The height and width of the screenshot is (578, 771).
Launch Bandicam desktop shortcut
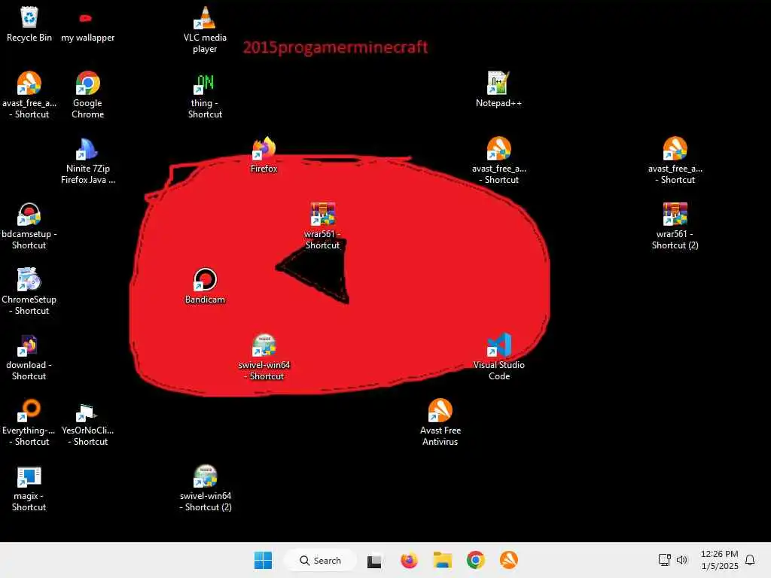coord(205,285)
